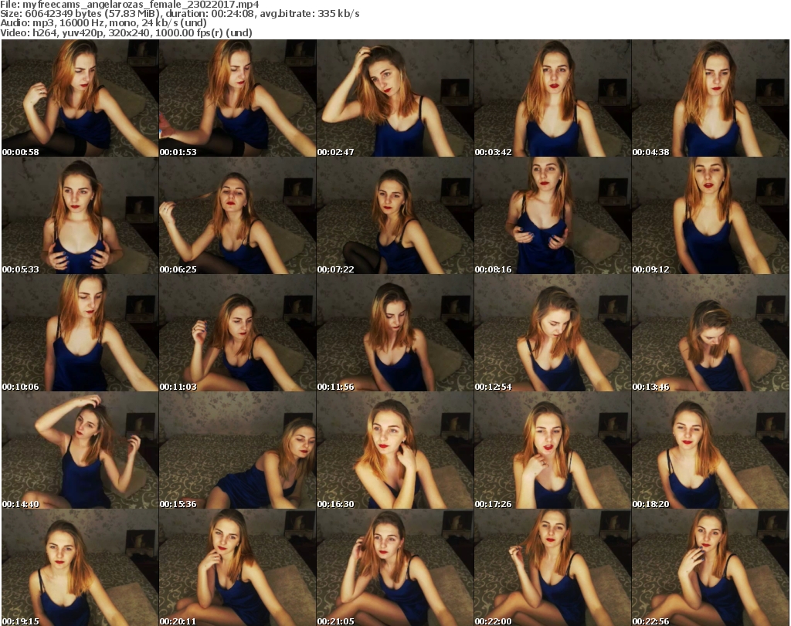Select the thumbnail timestamped 00:14:40

pos(80,451)
